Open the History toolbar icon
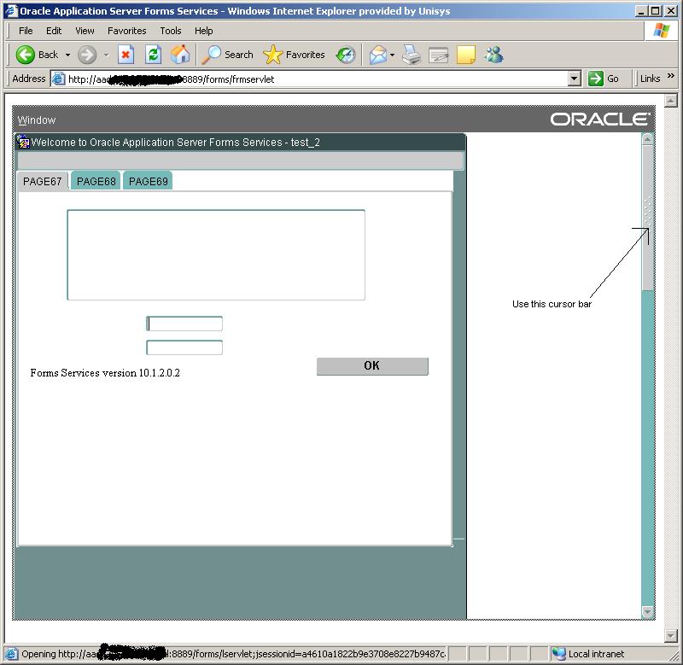Screen dimensions: 683x665 (x=346, y=55)
